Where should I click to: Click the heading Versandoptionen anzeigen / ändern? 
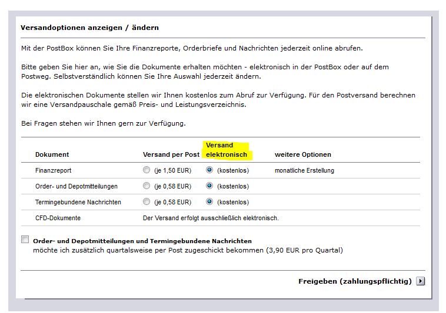pyautogui.click(x=89, y=28)
